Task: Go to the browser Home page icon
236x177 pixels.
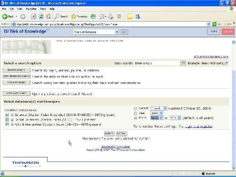Action: click(x=48, y=16)
